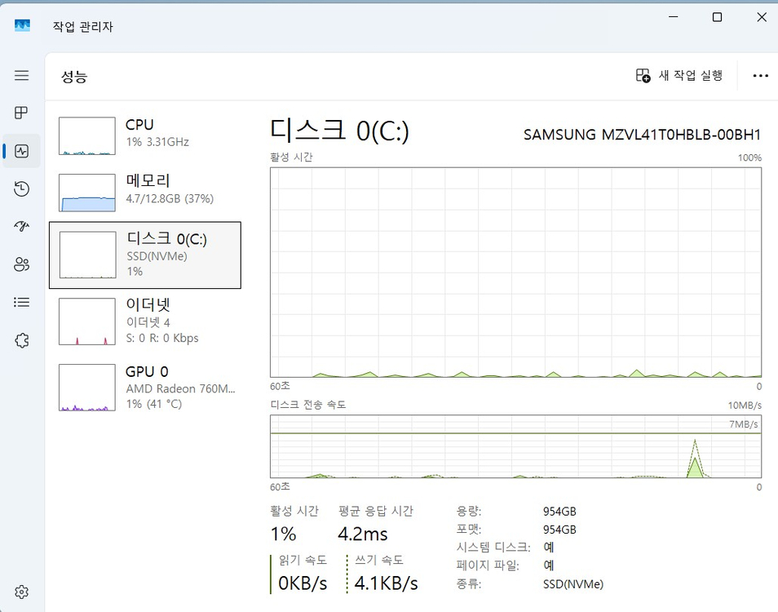The width and height of the screenshot is (778, 612).
Task: Click the 새 작업 실행 button
Action: [679, 75]
